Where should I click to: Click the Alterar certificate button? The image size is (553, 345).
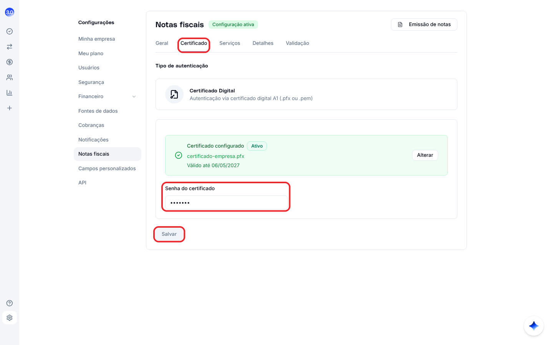tap(425, 155)
